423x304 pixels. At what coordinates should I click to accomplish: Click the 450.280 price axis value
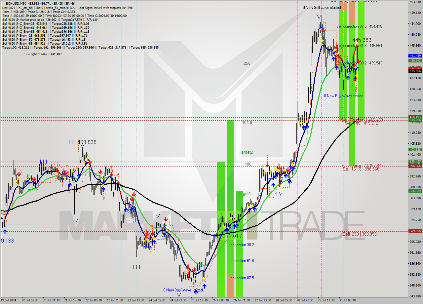(415, 34)
